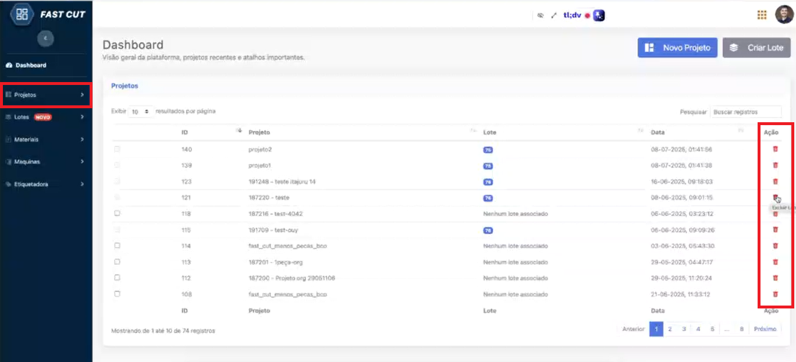Select the checkbox in row 115
This screenshot has height=362, width=796.
point(117,230)
